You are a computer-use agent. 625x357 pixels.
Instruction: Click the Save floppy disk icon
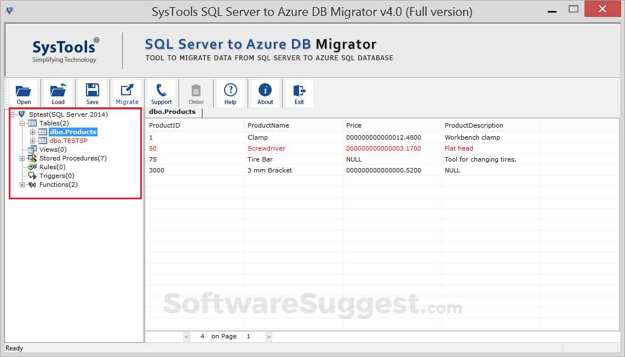tap(93, 93)
